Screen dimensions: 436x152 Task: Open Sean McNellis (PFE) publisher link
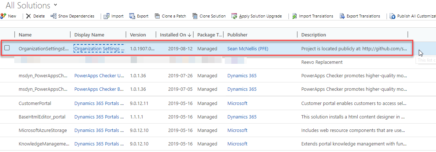248,48
